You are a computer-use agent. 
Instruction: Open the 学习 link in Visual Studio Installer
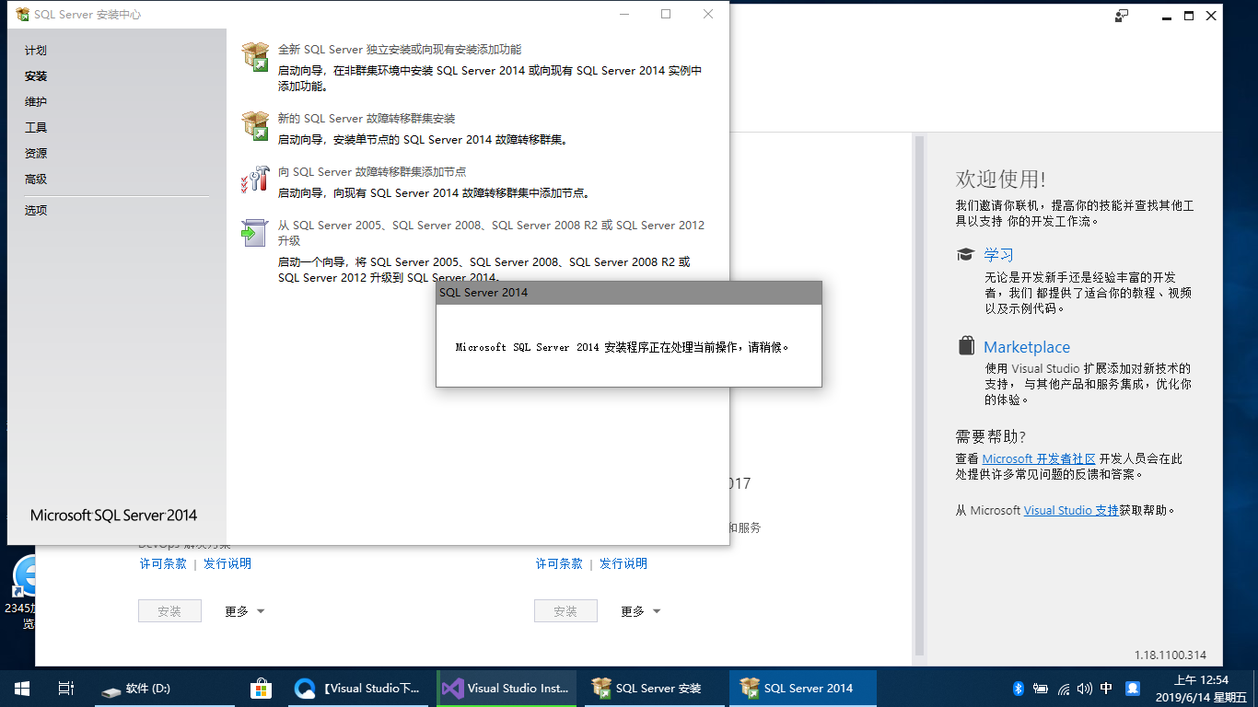click(x=998, y=255)
